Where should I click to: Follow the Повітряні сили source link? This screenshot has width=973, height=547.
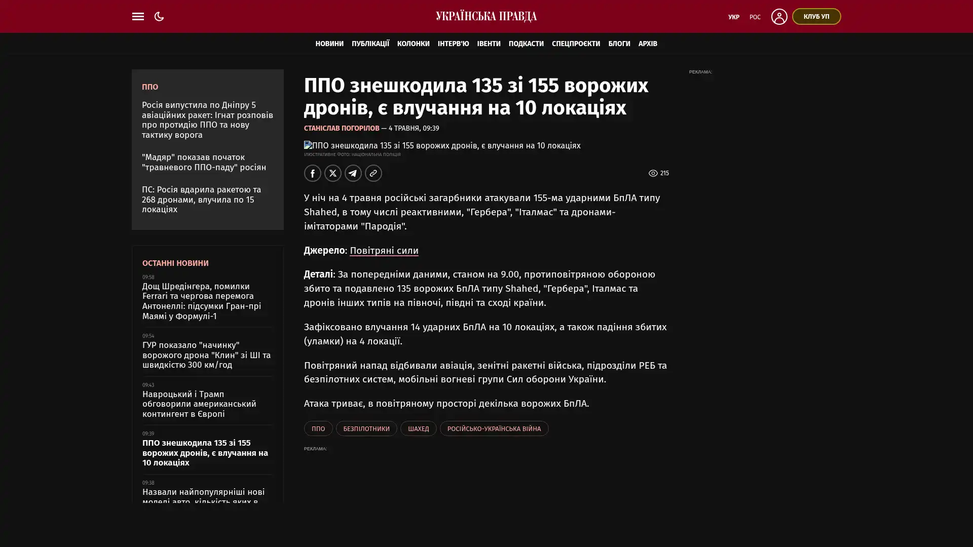[x=384, y=251]
